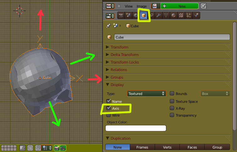Disable the Name display checkbox
Image resolution: width=237 pixels, height=152 pixels.
pyautogui.click(x=108, y=101)
